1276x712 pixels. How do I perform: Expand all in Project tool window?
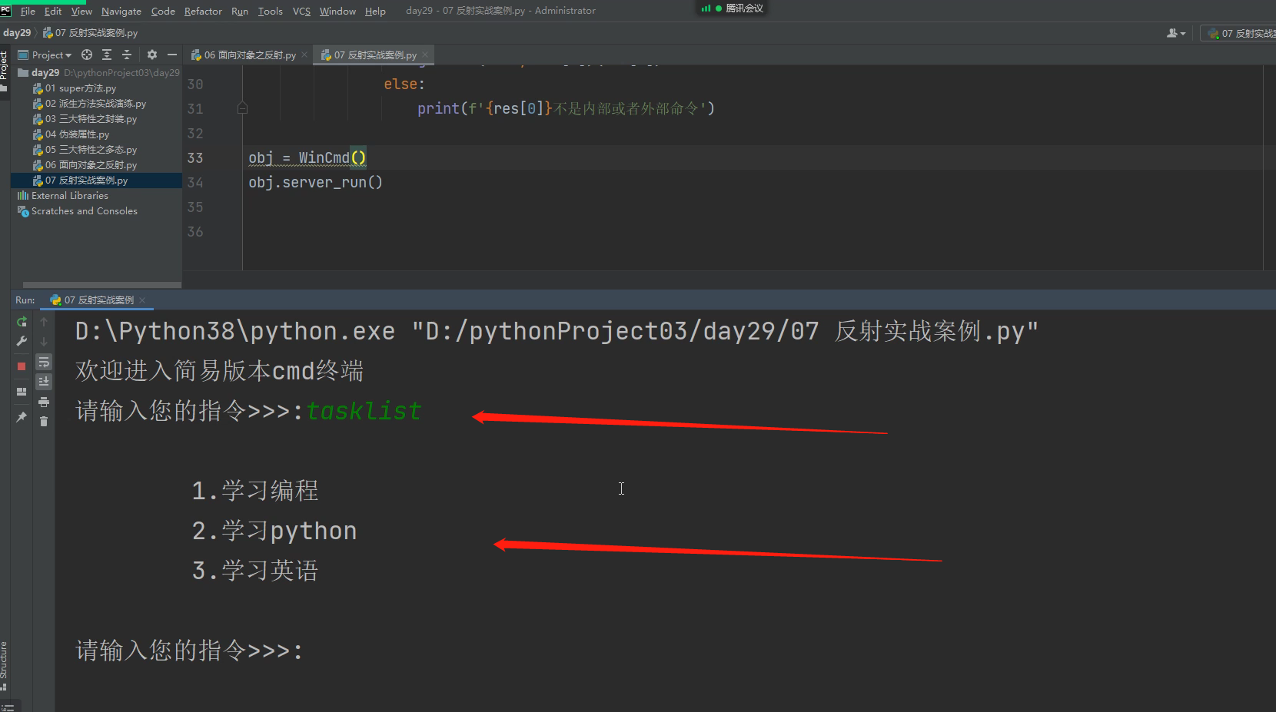pyautogui.click(x=107, y=55)
